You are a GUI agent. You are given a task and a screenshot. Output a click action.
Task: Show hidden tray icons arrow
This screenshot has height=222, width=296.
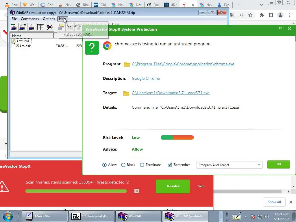246,217
